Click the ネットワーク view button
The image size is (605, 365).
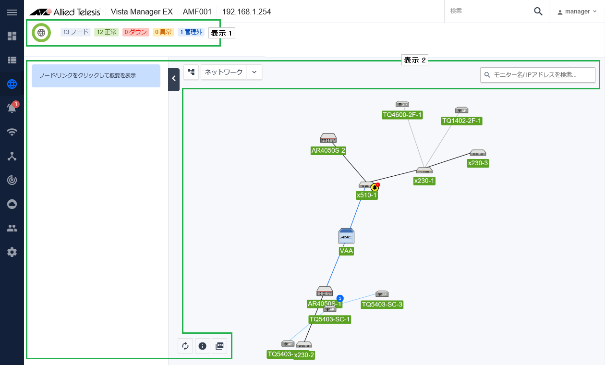coord(224,72)
